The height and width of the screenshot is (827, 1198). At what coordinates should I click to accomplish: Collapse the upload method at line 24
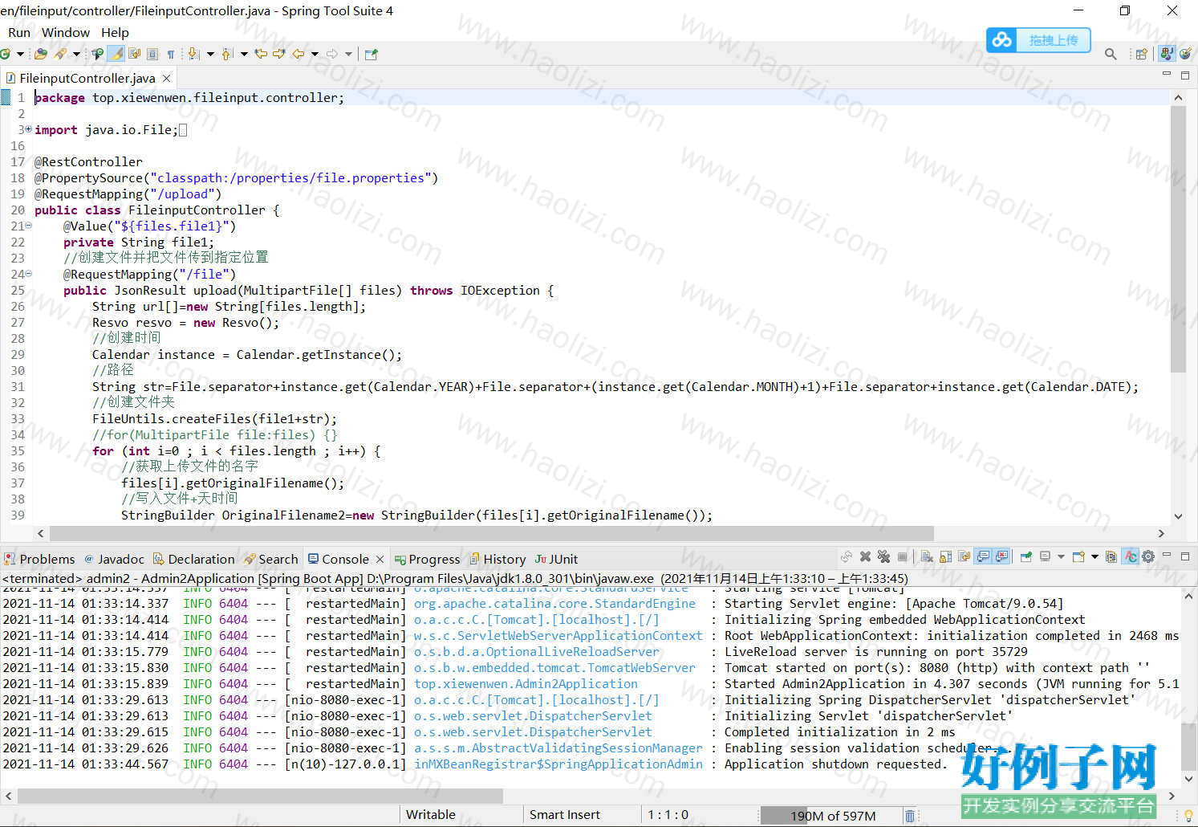coord(29,274)
